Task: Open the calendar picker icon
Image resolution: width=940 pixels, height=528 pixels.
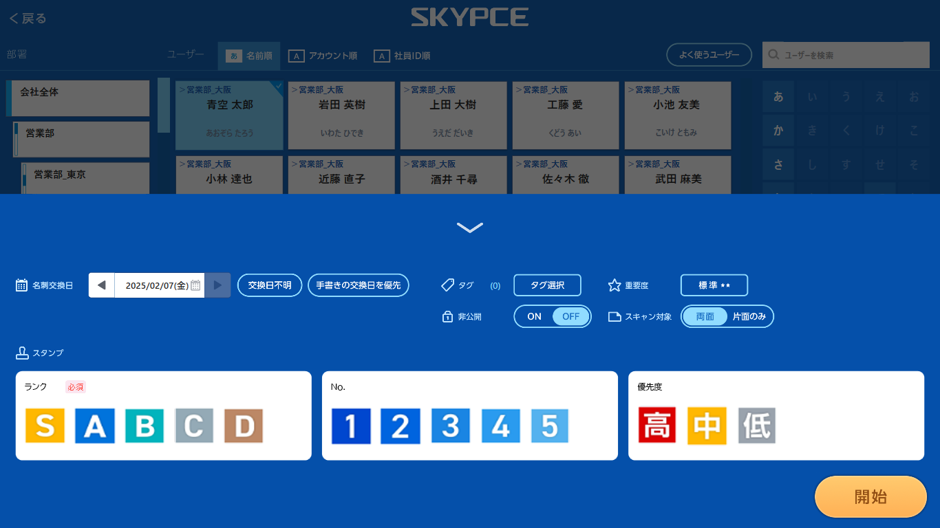Action: tap(195, 285)
